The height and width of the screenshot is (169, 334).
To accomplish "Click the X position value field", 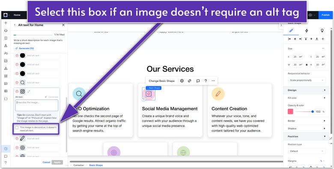I will [298, 57].
